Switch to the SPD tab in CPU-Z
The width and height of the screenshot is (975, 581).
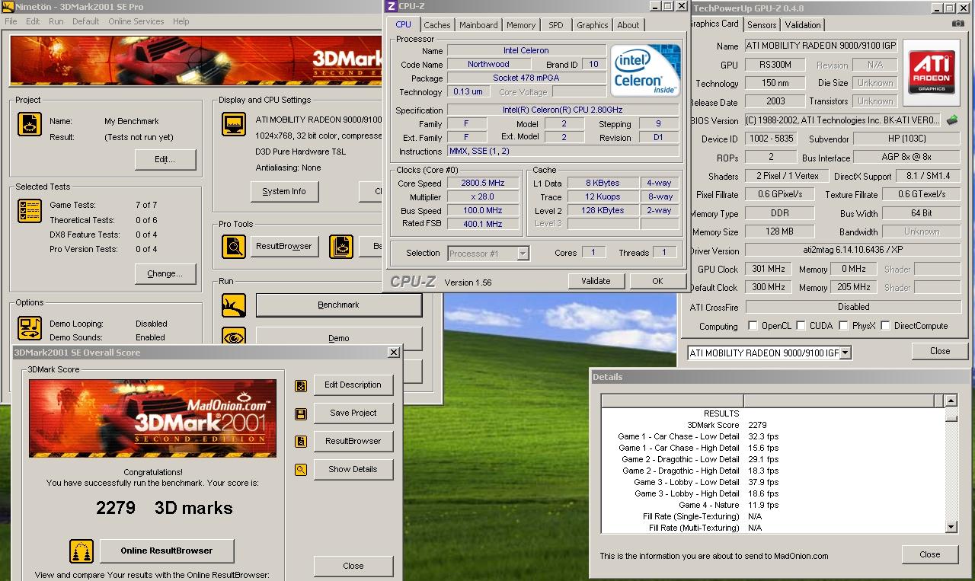pos(556,25)
